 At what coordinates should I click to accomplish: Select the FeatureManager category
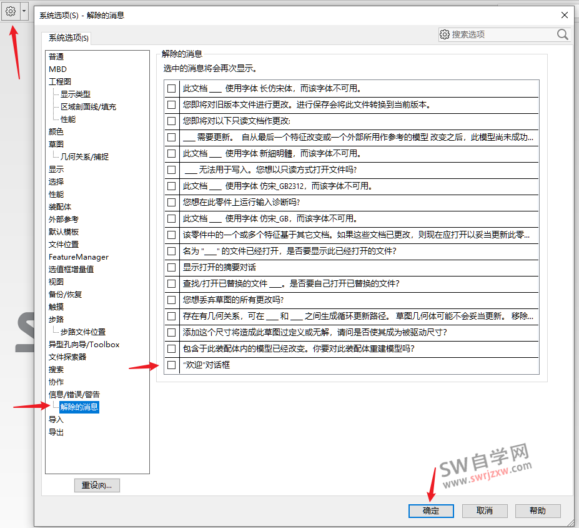tap(77, 256)
